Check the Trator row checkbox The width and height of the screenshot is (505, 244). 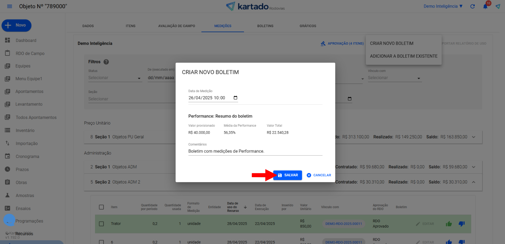tap(101, 224)
